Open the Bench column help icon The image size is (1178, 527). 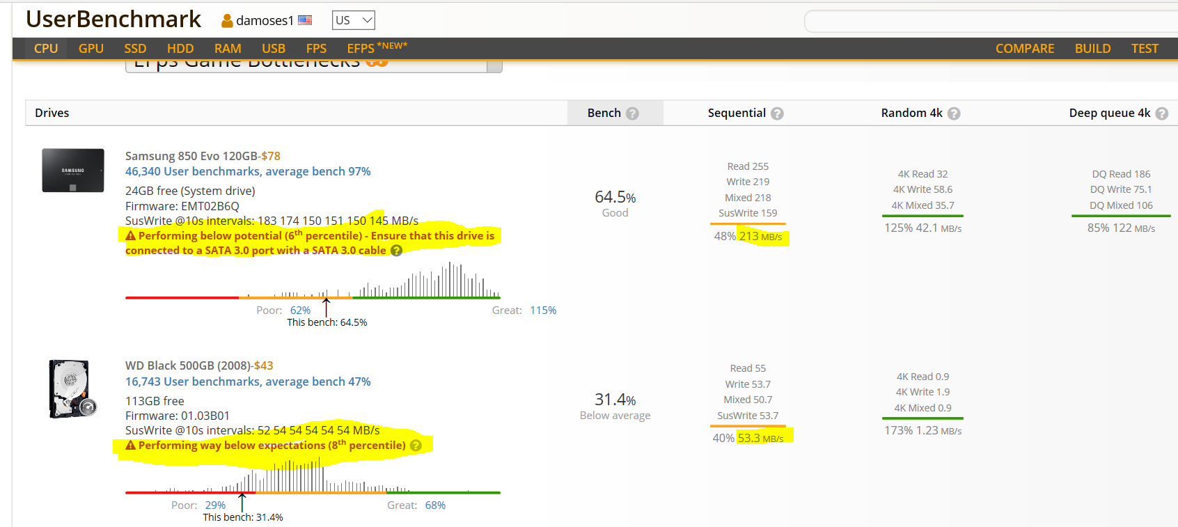point(632,113)
